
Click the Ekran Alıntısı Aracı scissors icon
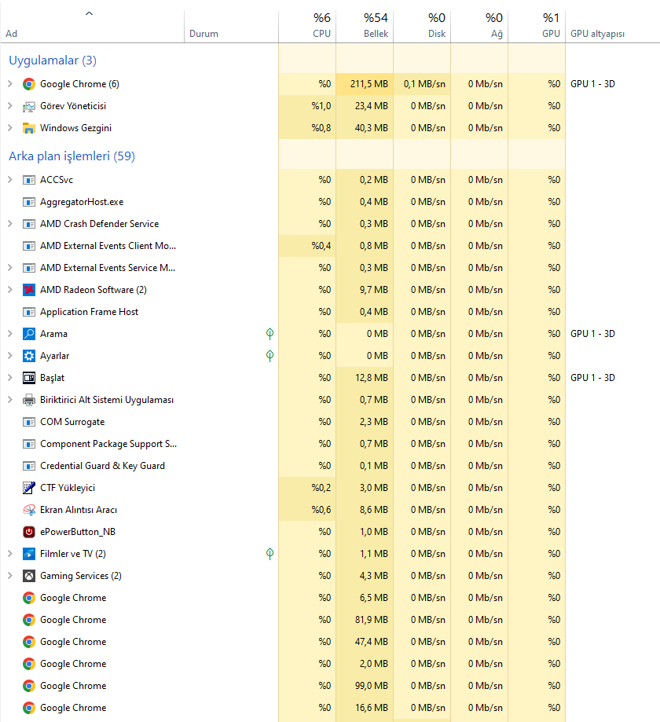coord(29,510)
